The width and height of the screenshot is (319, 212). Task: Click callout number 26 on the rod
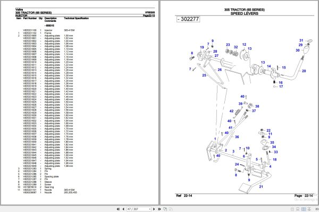[x=220, y=70]
